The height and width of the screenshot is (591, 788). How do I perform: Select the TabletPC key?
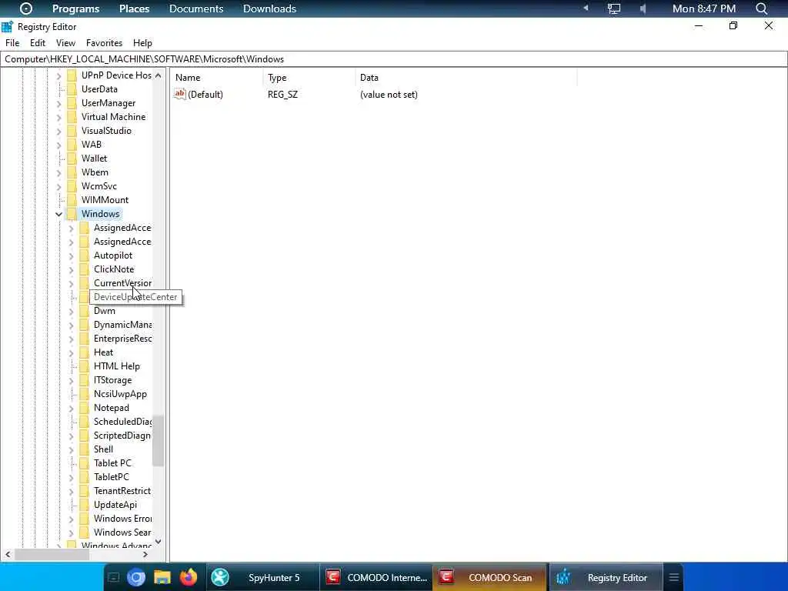(111, 477)
